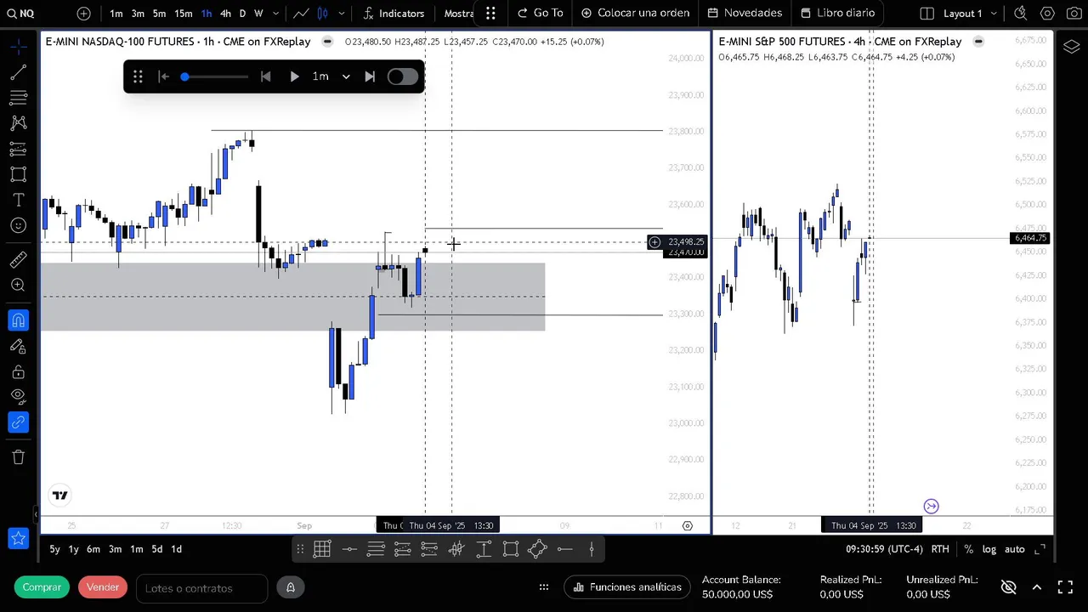The height and width of the screenshot is (612, 1088).
Task: Toggle auto scale
Action: (x=1015, y=549)
